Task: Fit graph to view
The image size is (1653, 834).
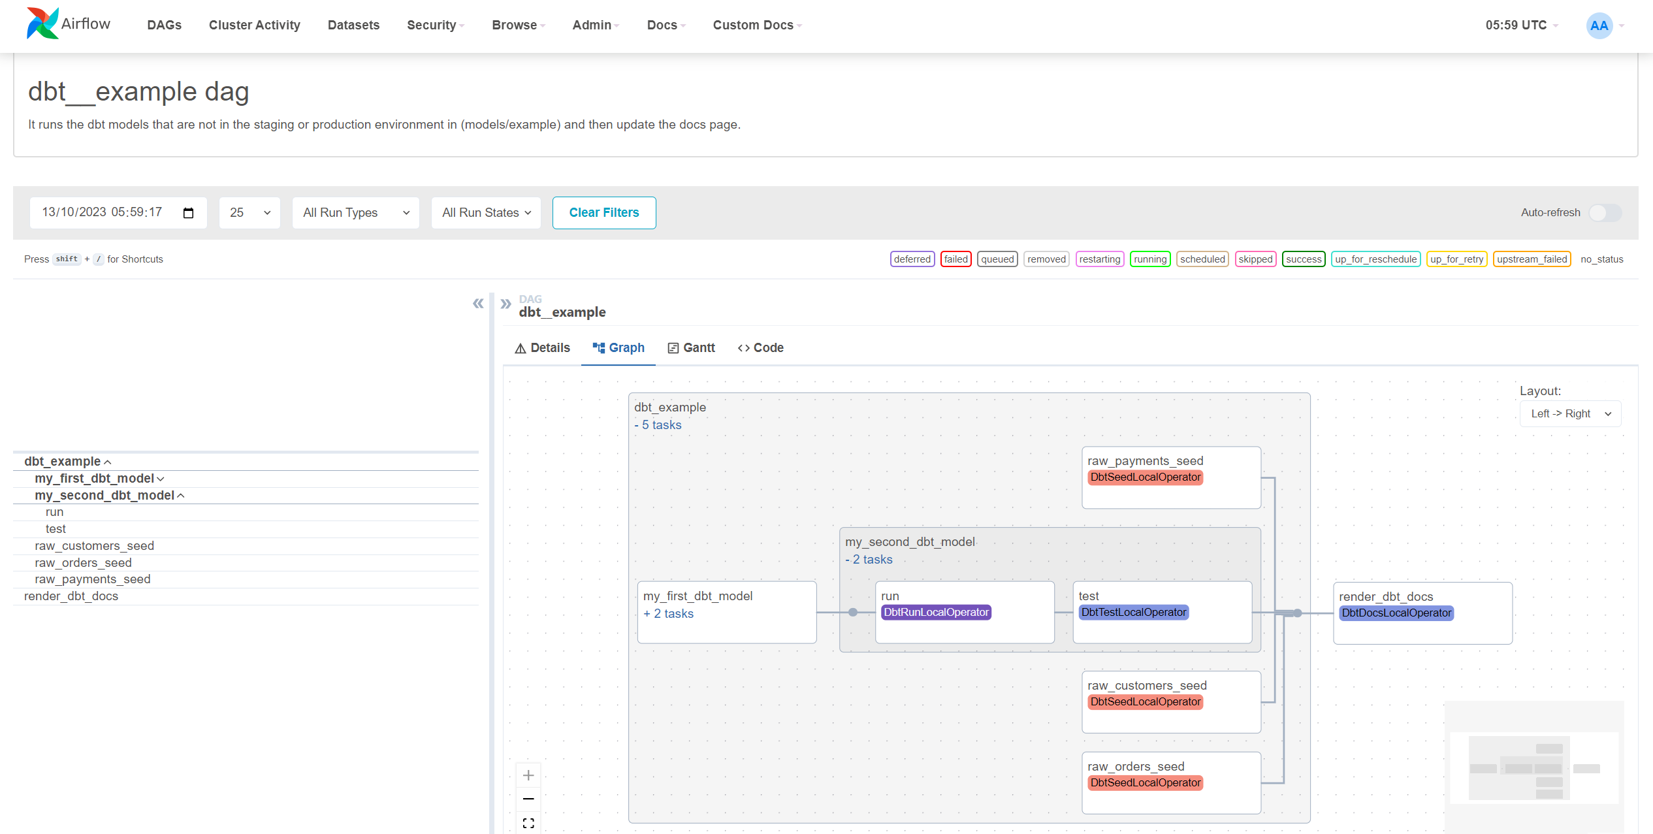Action: pyautogui.click(x=528, y=823)
